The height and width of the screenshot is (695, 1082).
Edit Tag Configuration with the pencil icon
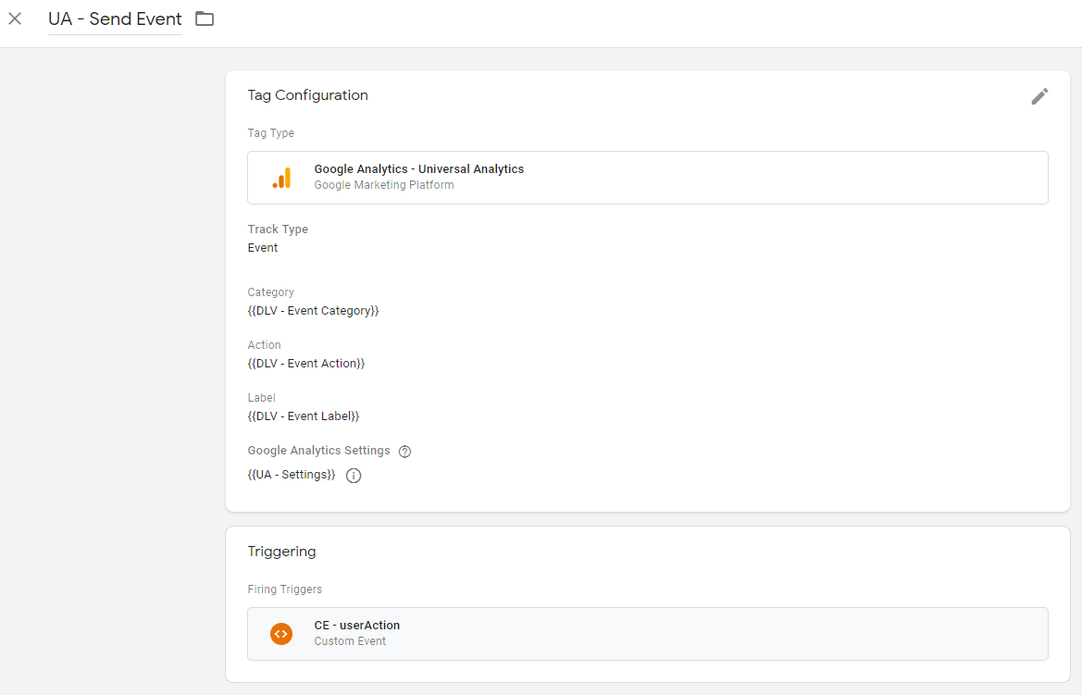click(x=1039, y=96)
